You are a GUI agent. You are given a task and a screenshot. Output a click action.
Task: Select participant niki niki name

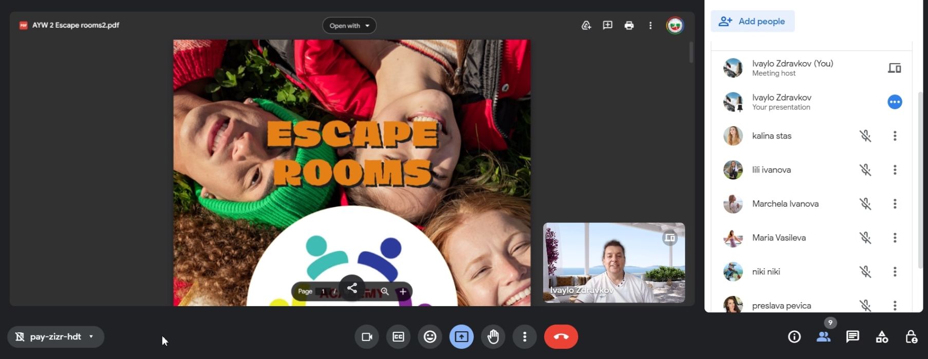766,272
